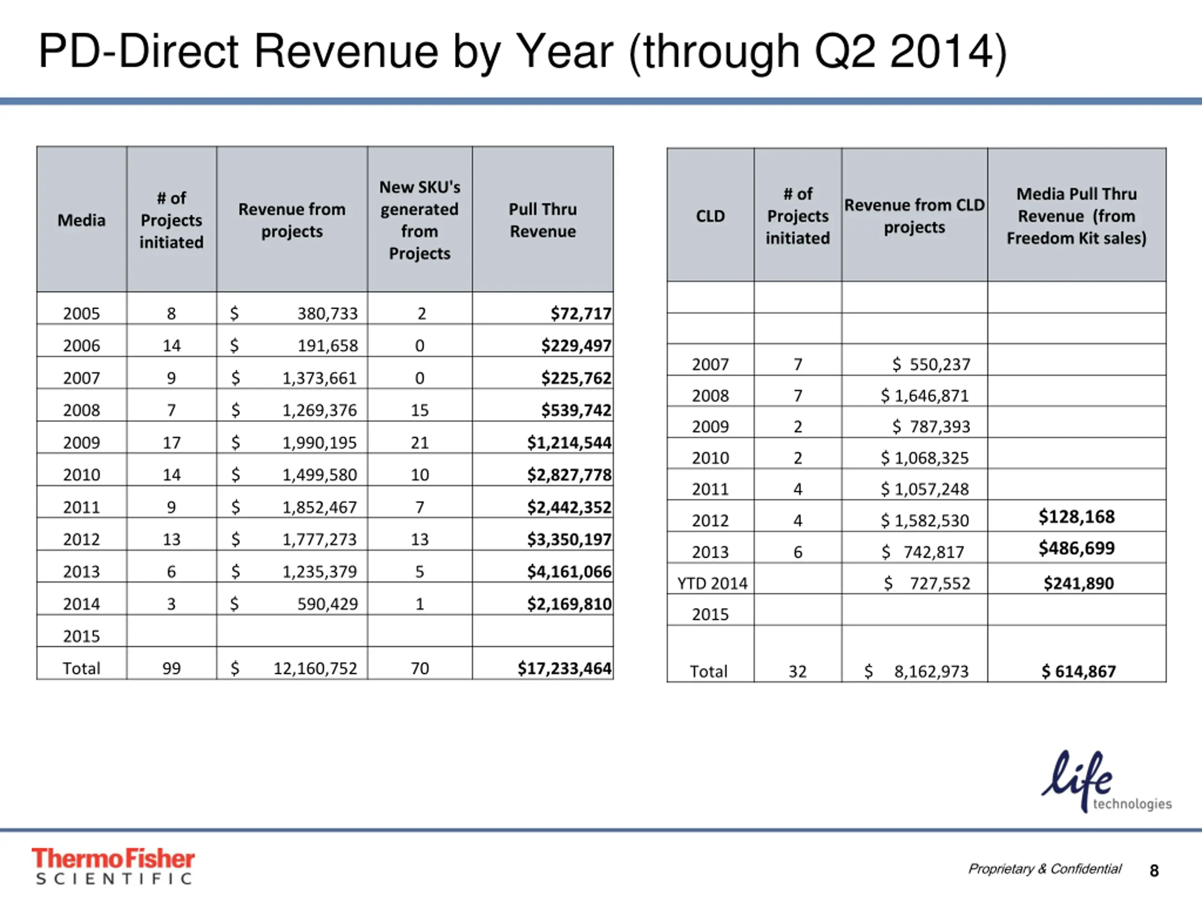Click the total new SKU count 70
Image resolution: width=1202 pixels, height=902 pixels.
tap(419, 668)
